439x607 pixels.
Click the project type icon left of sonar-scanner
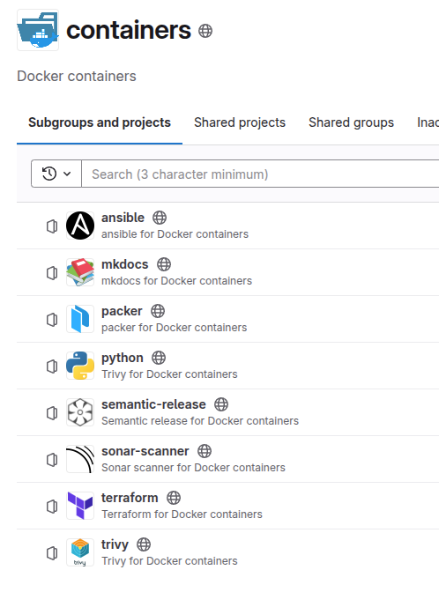click(x=52, y=460)
